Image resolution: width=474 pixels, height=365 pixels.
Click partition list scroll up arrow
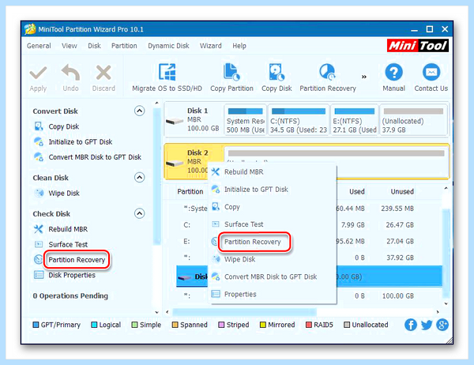[446, 188]
